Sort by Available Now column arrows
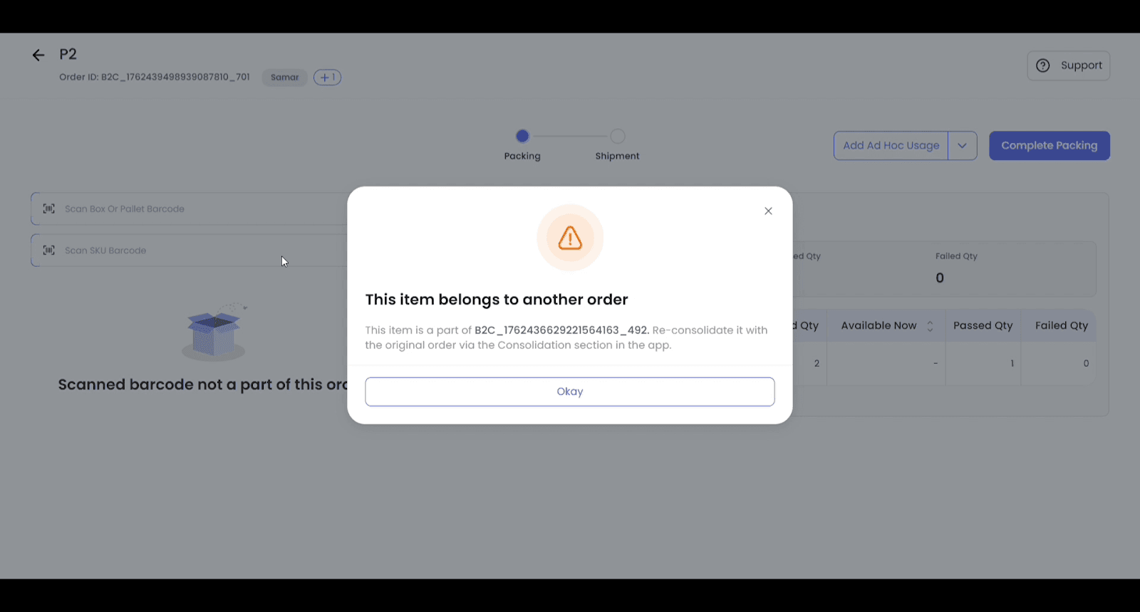Image resolution: width=1140 pixels, height=612 pixels. (930, 326)
